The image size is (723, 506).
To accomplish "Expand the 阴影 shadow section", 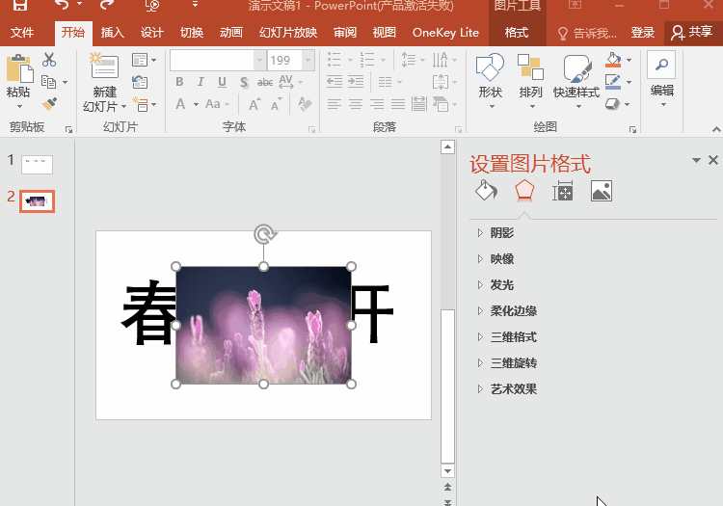I will coord(501,233).
